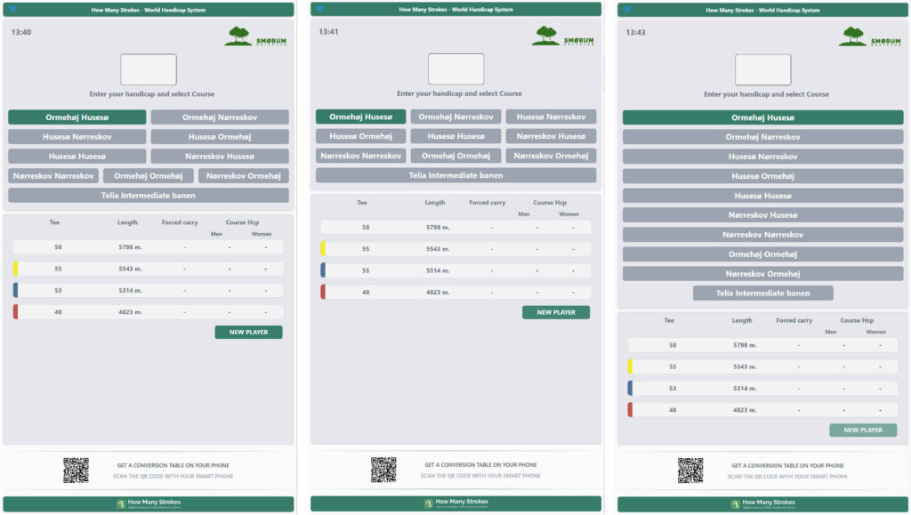Choose Husesø Nørreskov in the 13:40 screen
The image size is (911, 515).
click(77, 137)
